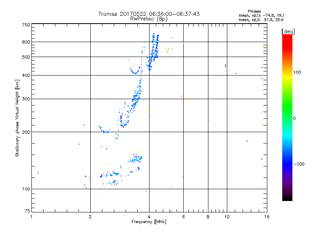Click the colorbar label '-100'
Viewport: 314px width, 236px height.
[299, 164]
